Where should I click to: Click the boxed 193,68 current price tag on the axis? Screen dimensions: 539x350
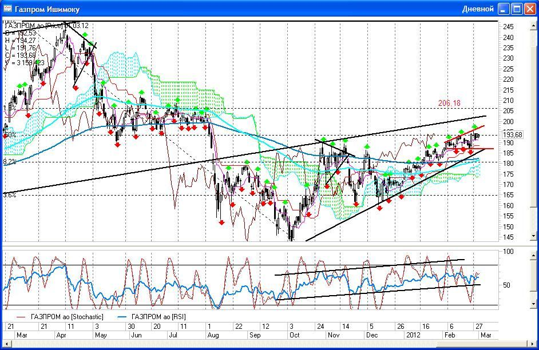click(513, 135)
